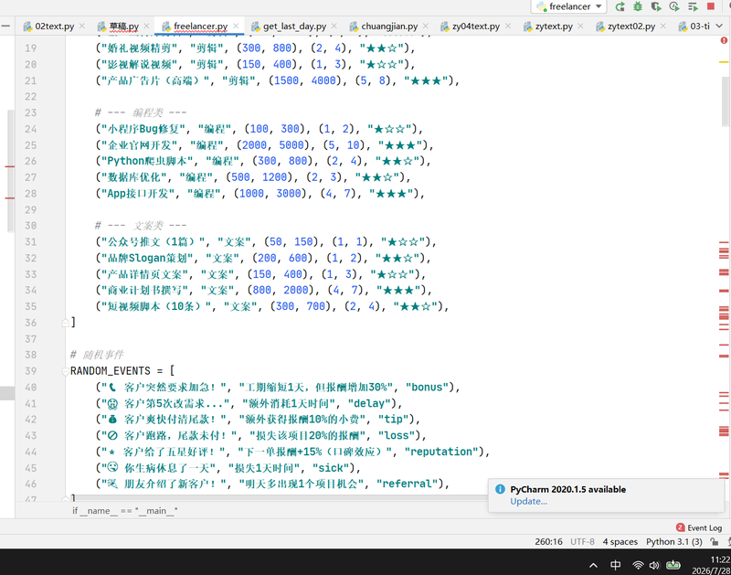Click the info icon in the update notification
Image resolution: width=731 pixels, height=575 pixels.
click(x=500, y=489)
